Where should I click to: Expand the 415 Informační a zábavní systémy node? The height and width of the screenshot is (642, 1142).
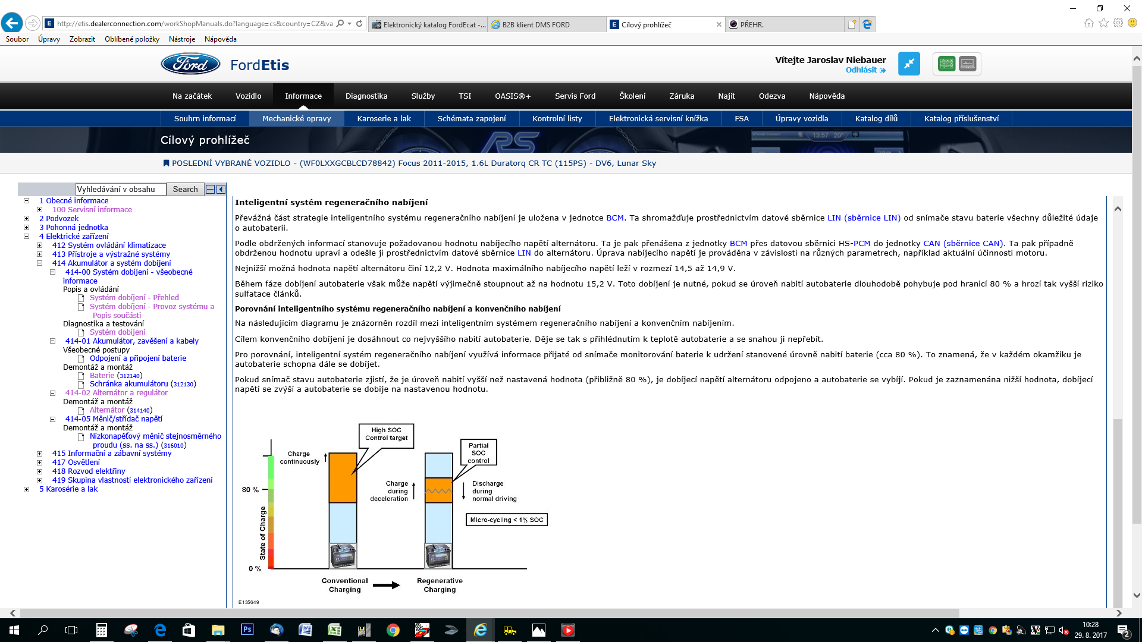click(x=39, y=454)
